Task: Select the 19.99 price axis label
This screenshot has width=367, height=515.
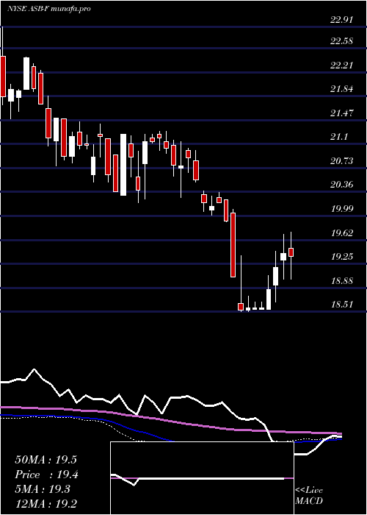Action: click(x=342, y=208)
